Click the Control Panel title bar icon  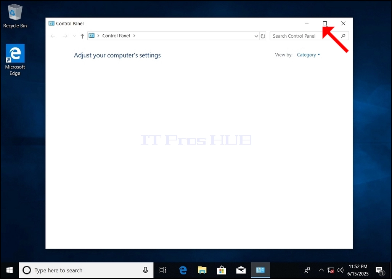point(51,23)
